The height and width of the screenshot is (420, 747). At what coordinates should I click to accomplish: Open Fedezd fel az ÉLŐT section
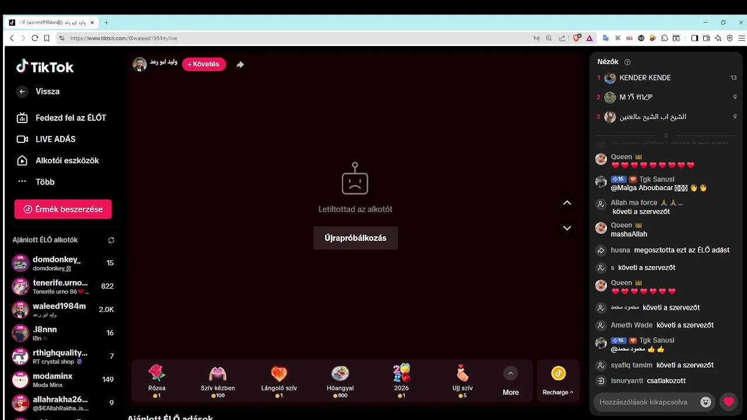click(x=62, y=118)
